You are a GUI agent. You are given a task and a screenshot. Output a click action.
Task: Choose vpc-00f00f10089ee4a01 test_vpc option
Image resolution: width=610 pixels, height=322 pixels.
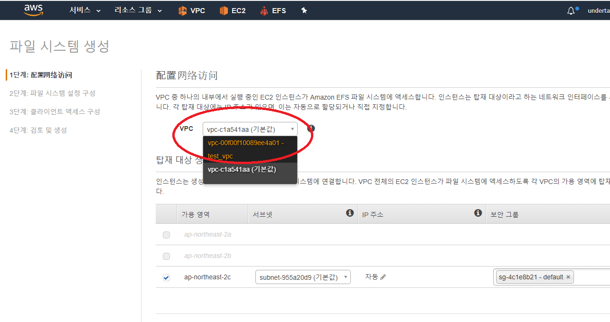coord(250,149)
